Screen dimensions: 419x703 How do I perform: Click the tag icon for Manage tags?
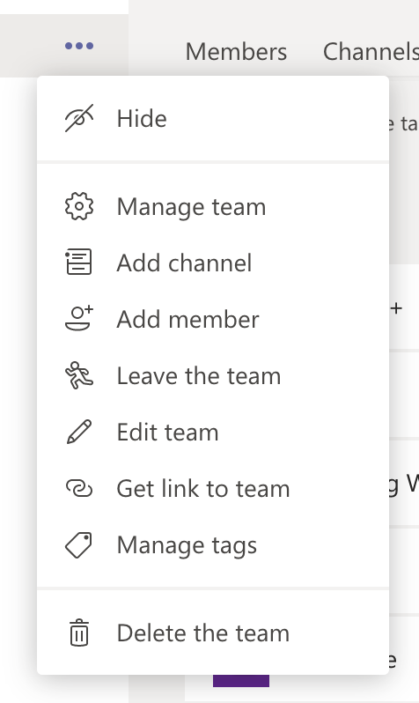[79, 544]
